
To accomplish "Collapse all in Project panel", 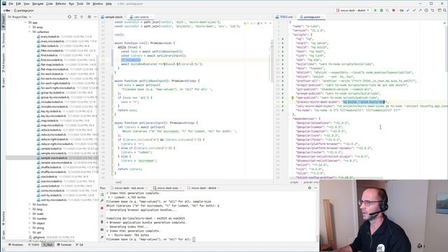I will 82,17.
